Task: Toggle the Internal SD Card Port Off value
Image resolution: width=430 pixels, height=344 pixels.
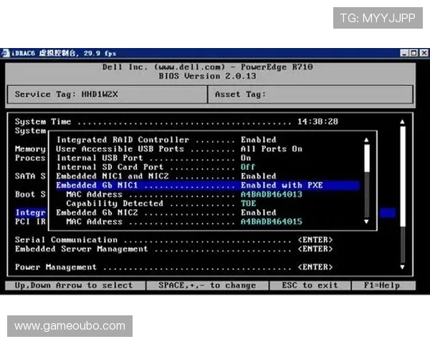Action: 248,167
